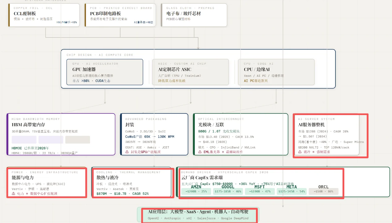Viewport: 392px width, 223px height.
Task: Click the 硅光 · CPO · InfiniBand / NVLink line
Action: tap(227, 147)
